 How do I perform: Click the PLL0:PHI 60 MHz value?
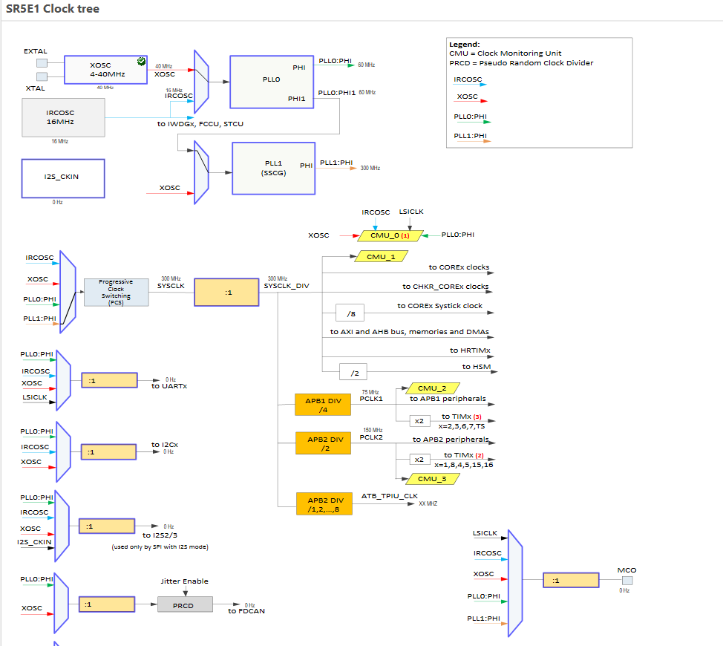pos(367,65)
